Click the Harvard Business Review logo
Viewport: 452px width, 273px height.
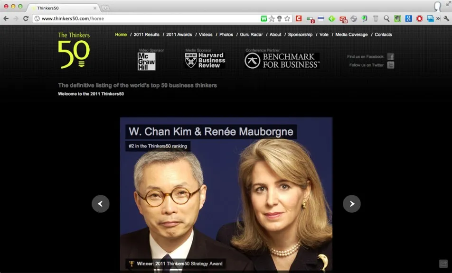click(205, 60)
